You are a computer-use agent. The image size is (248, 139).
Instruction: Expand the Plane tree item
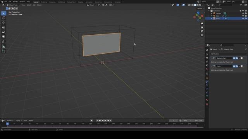tap(212, 19)
